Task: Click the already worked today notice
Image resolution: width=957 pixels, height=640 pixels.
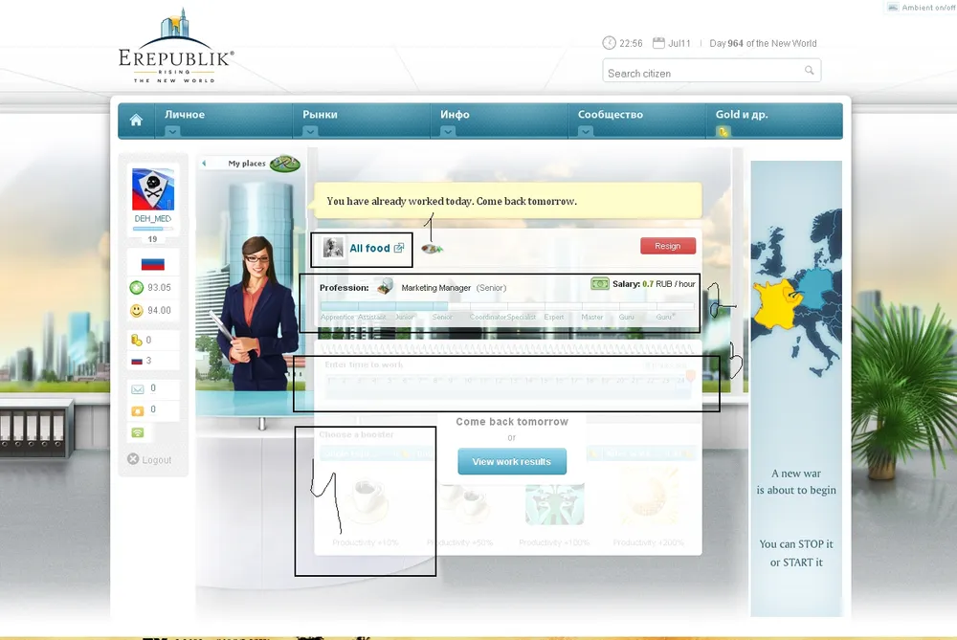Action: [506, 201]
